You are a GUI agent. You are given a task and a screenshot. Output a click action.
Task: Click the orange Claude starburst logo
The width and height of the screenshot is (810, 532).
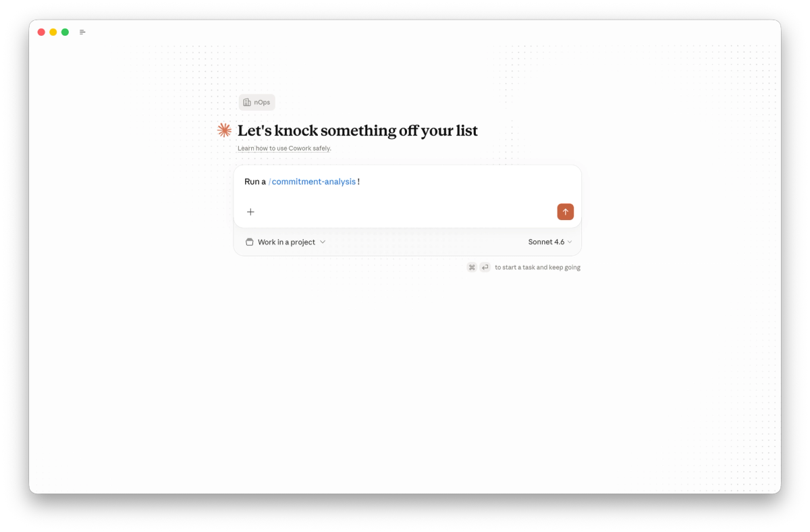(224, 130)
